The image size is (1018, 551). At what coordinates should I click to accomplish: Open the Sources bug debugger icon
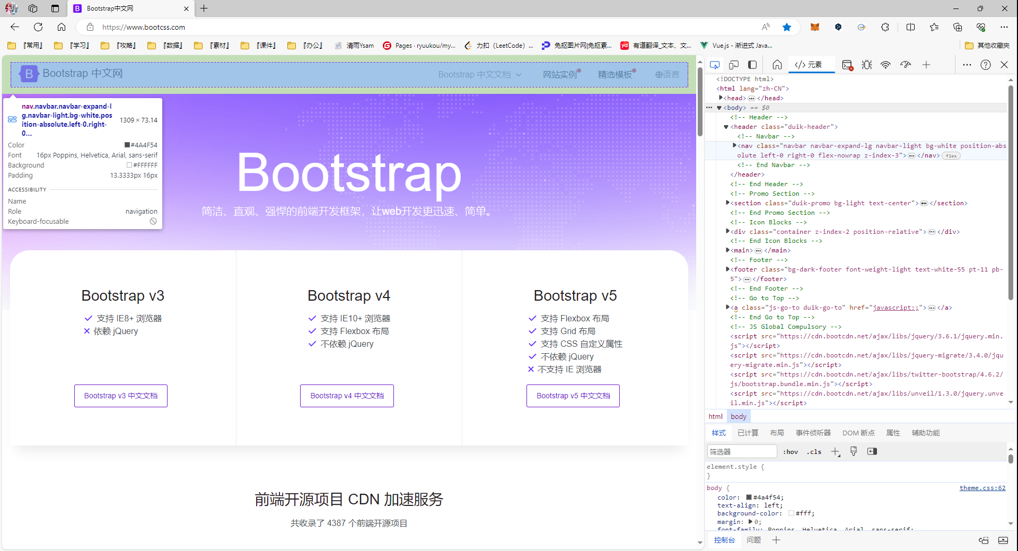click(867, 65)
